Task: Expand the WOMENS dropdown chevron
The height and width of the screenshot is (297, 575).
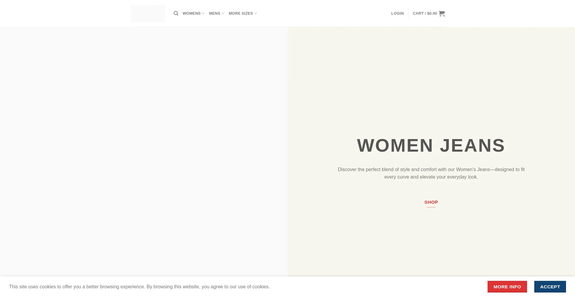Action: (203, 13)
